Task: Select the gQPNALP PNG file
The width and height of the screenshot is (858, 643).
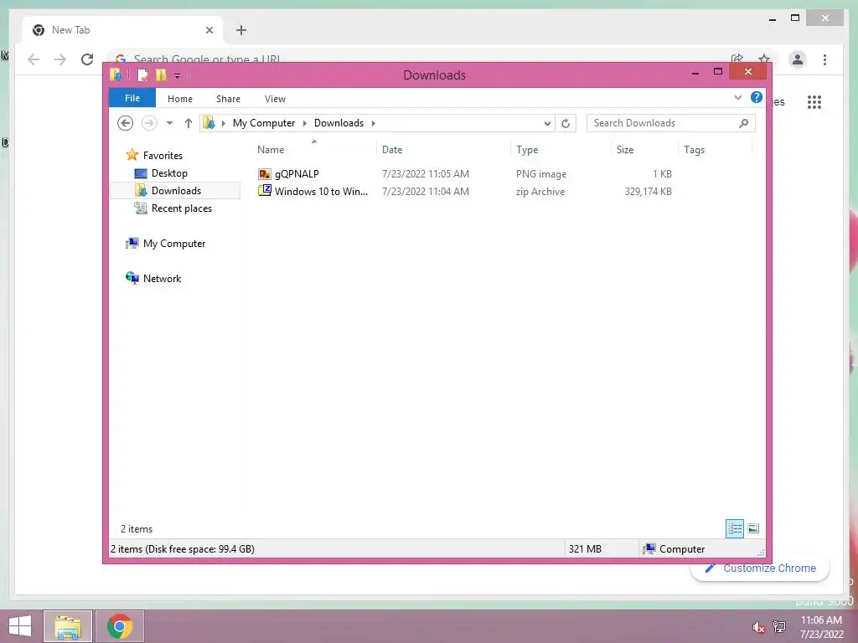Action: pos(297,174)
